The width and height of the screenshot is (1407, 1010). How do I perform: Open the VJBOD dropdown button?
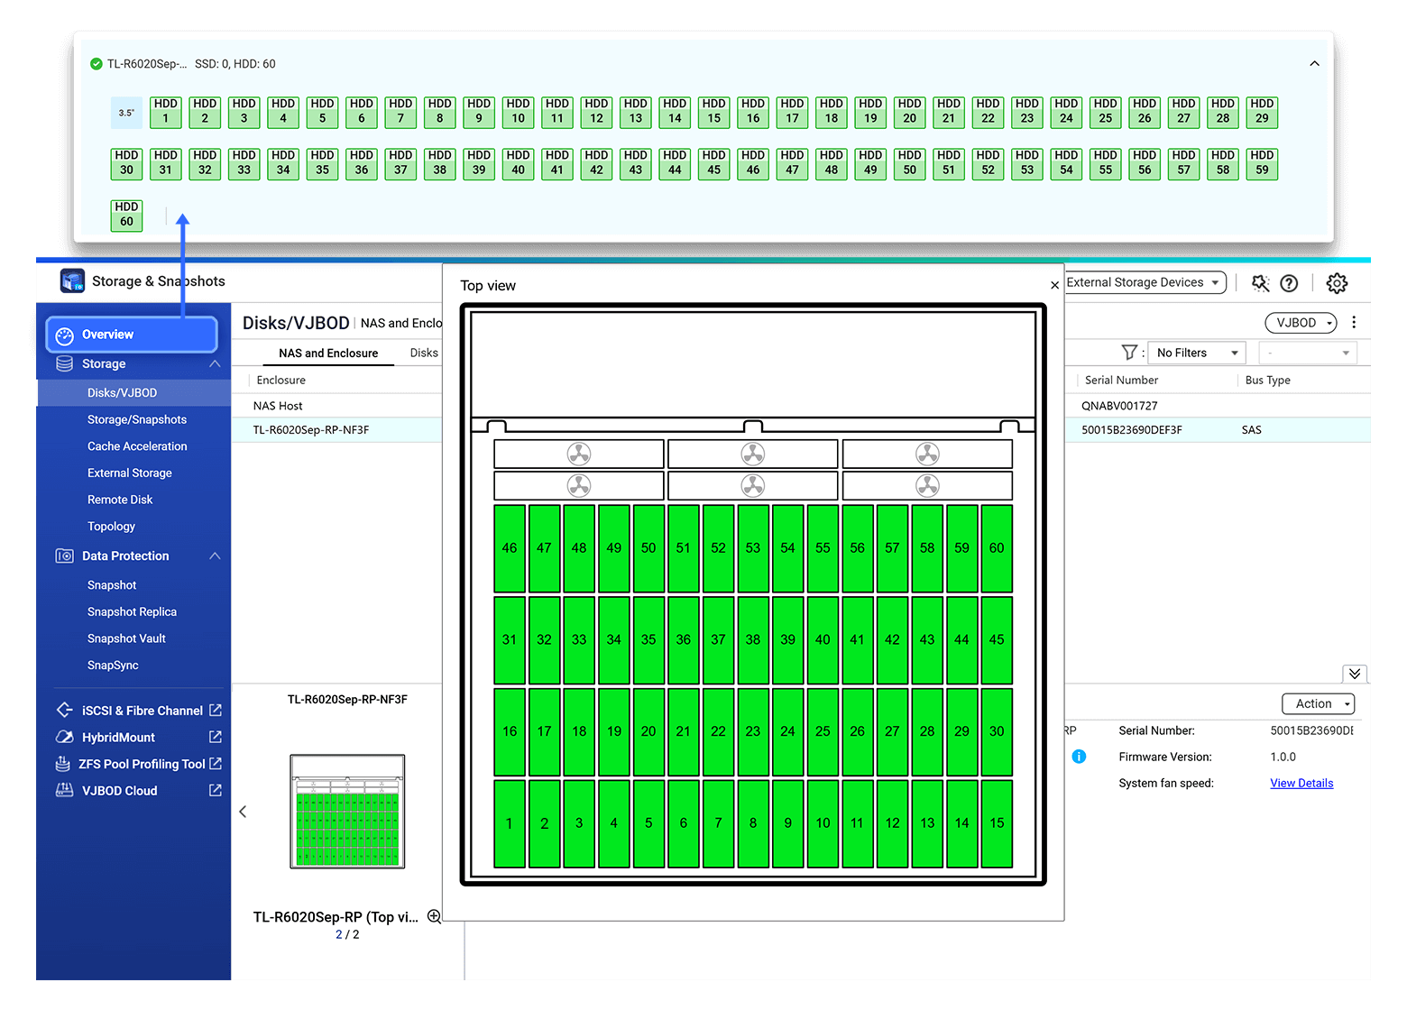click(1302, 323)
